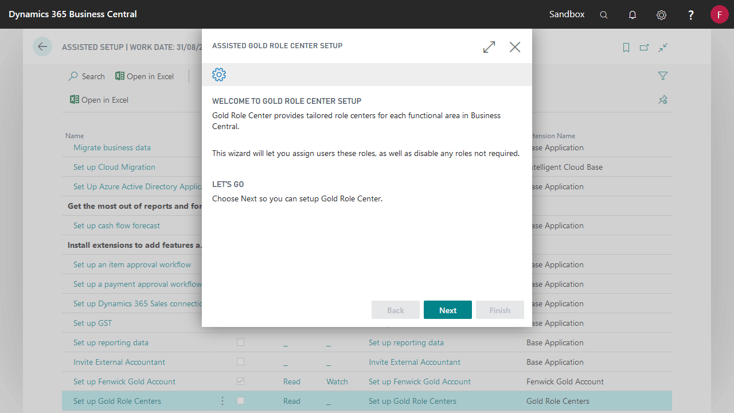The image size is (734, 413).
Task: Select the Fenwick Gold Account extension name cell
Action: coord(565,381)
